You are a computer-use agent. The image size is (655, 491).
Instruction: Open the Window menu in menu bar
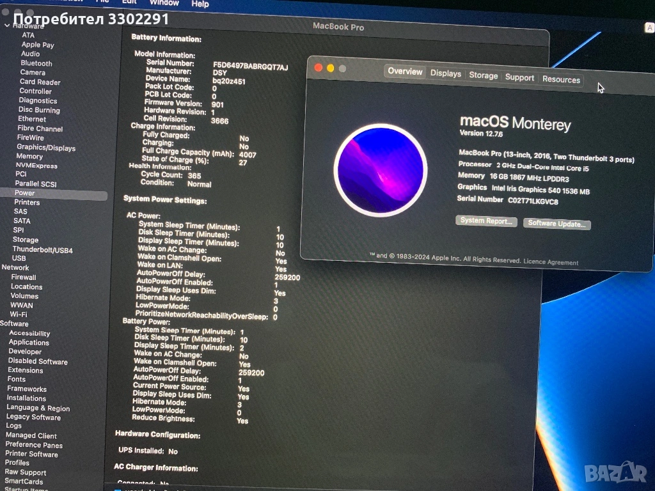[x=164, y=3]
